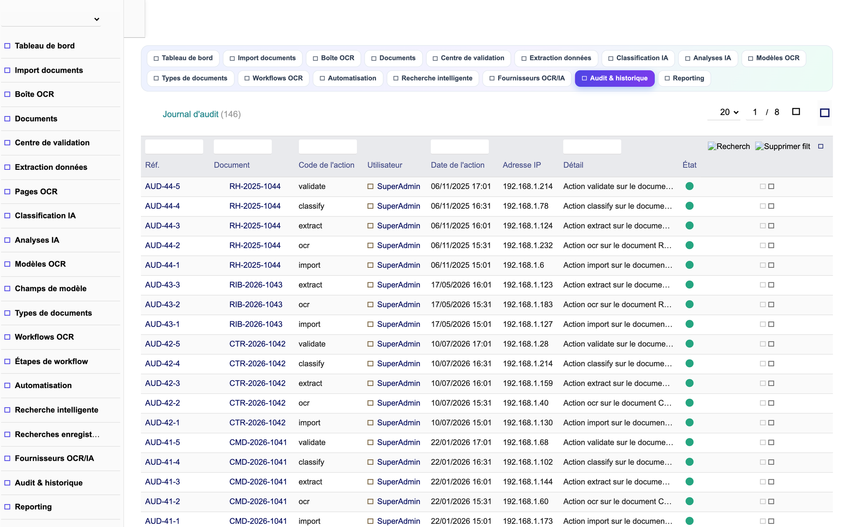Click the icon beside sidebar Tableau de bord
The width and height of the screenshot is (851, 527).
point(7,46)
